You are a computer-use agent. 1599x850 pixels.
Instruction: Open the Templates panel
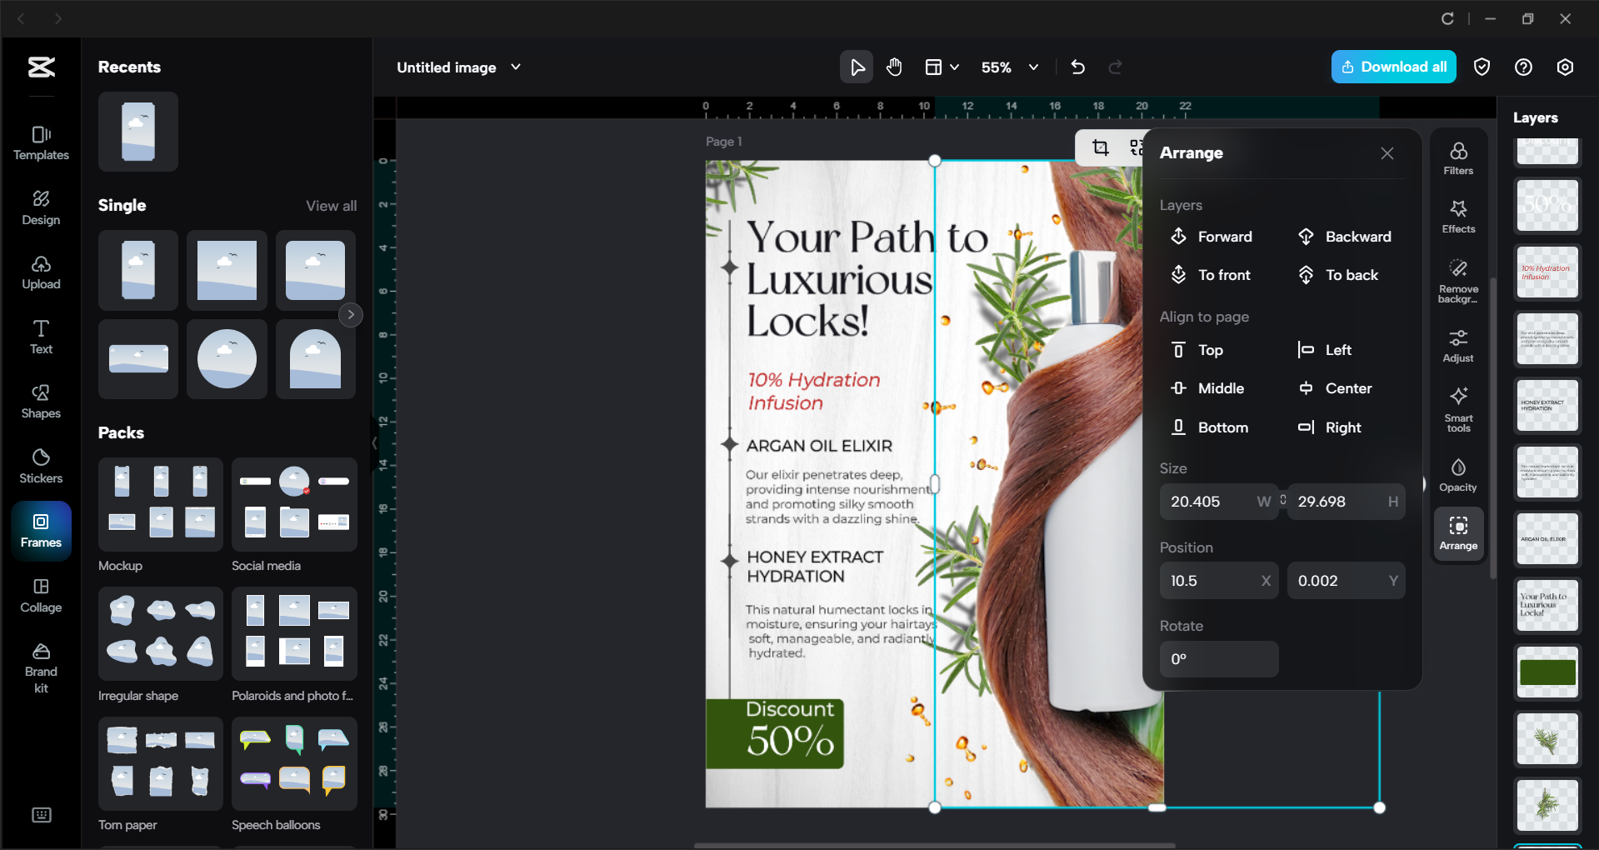pyautogui.click(x=41, y=142)
